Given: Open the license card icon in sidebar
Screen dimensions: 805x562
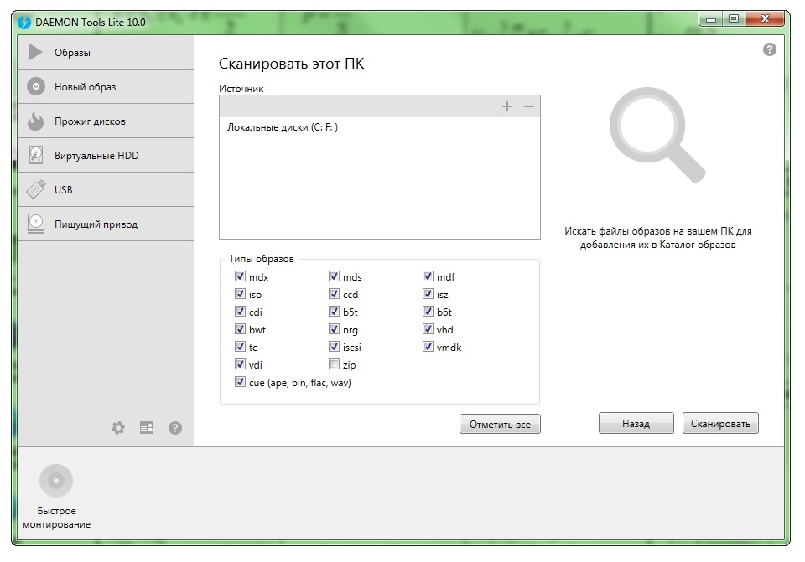Looking at the screenshot, I should [147, 428].
